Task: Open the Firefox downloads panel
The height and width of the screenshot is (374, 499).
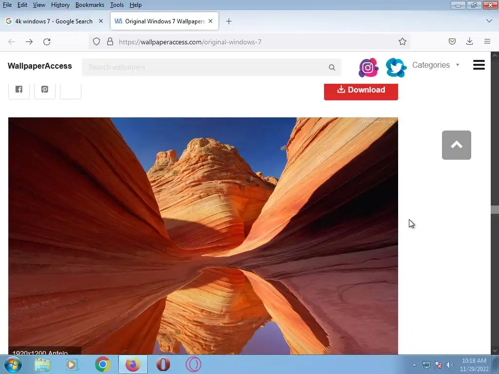Action: 469,41
